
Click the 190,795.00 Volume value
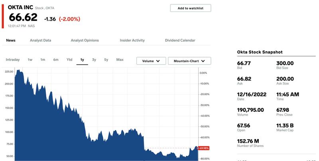coord(250,110)
